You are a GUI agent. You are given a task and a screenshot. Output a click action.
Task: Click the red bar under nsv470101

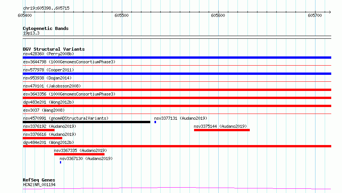pos(177,90)
